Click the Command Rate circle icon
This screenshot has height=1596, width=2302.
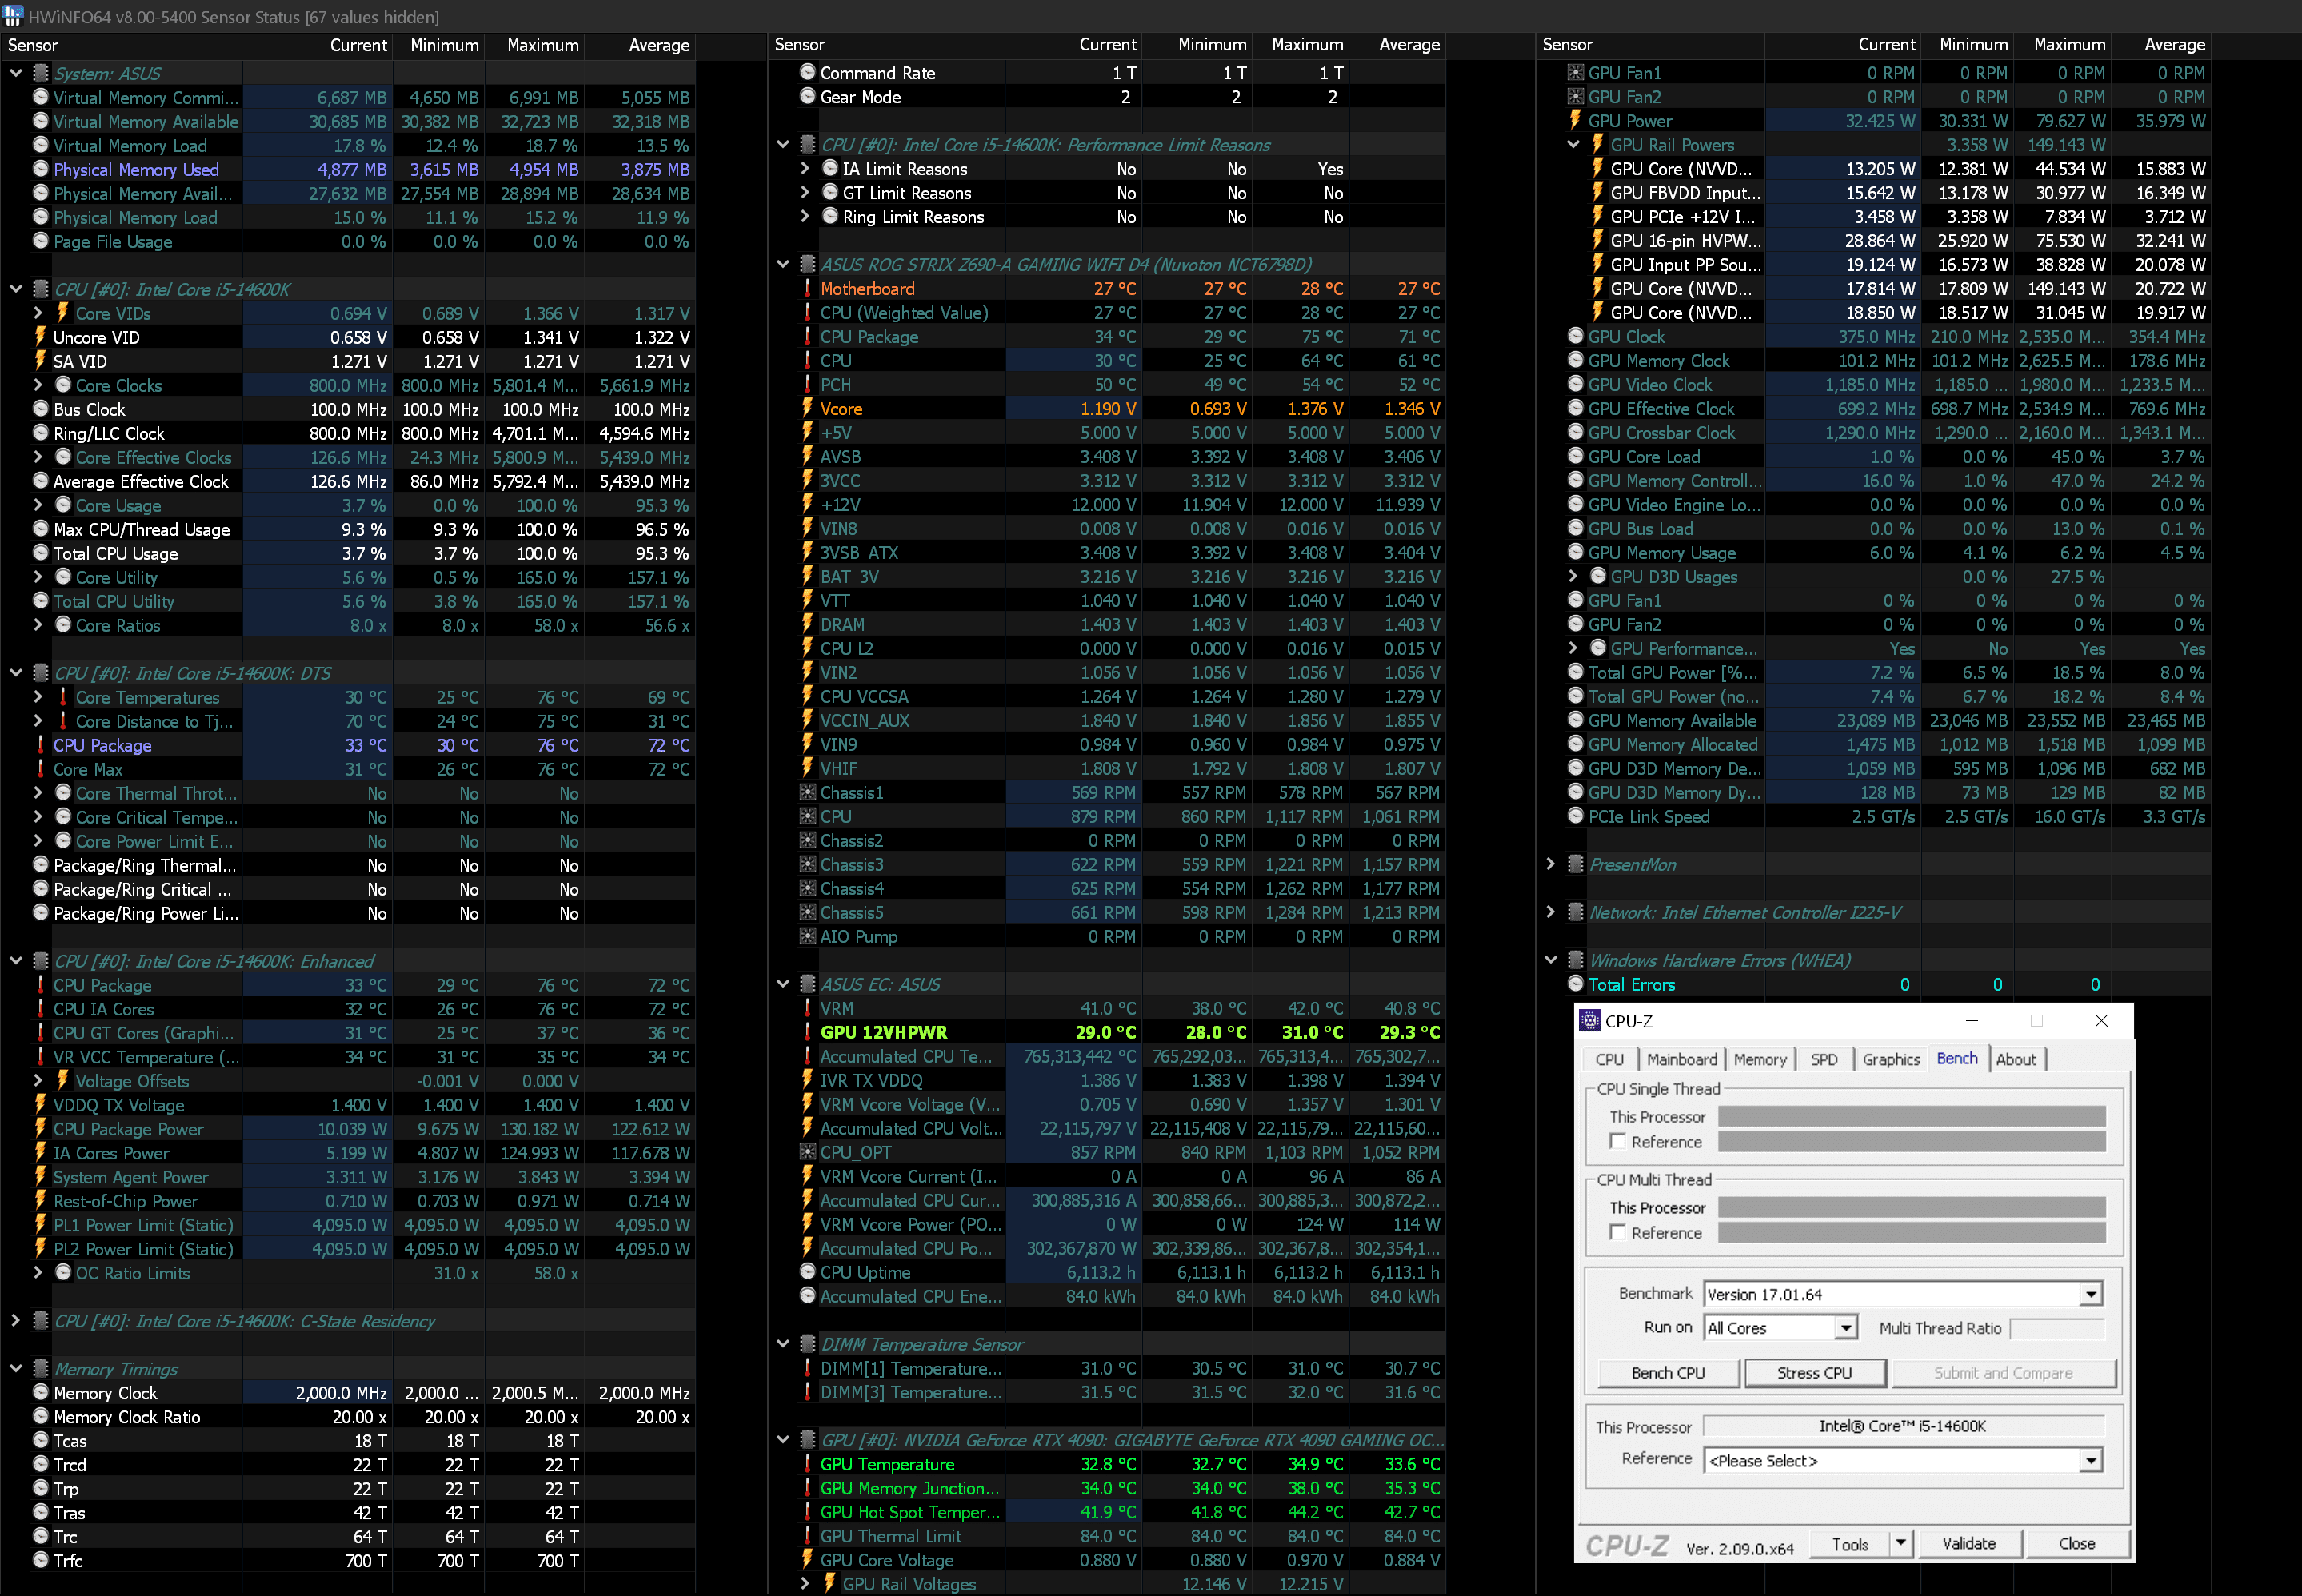807,72
